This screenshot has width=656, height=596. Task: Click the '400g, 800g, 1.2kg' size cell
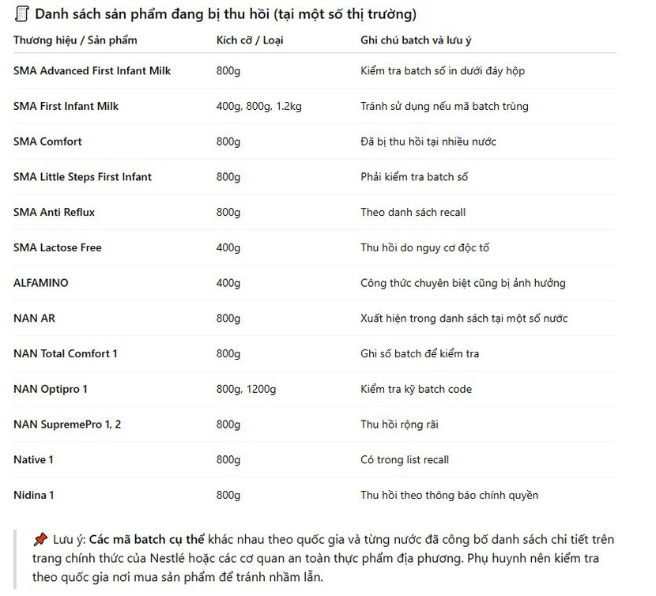[x=258, y=106]
